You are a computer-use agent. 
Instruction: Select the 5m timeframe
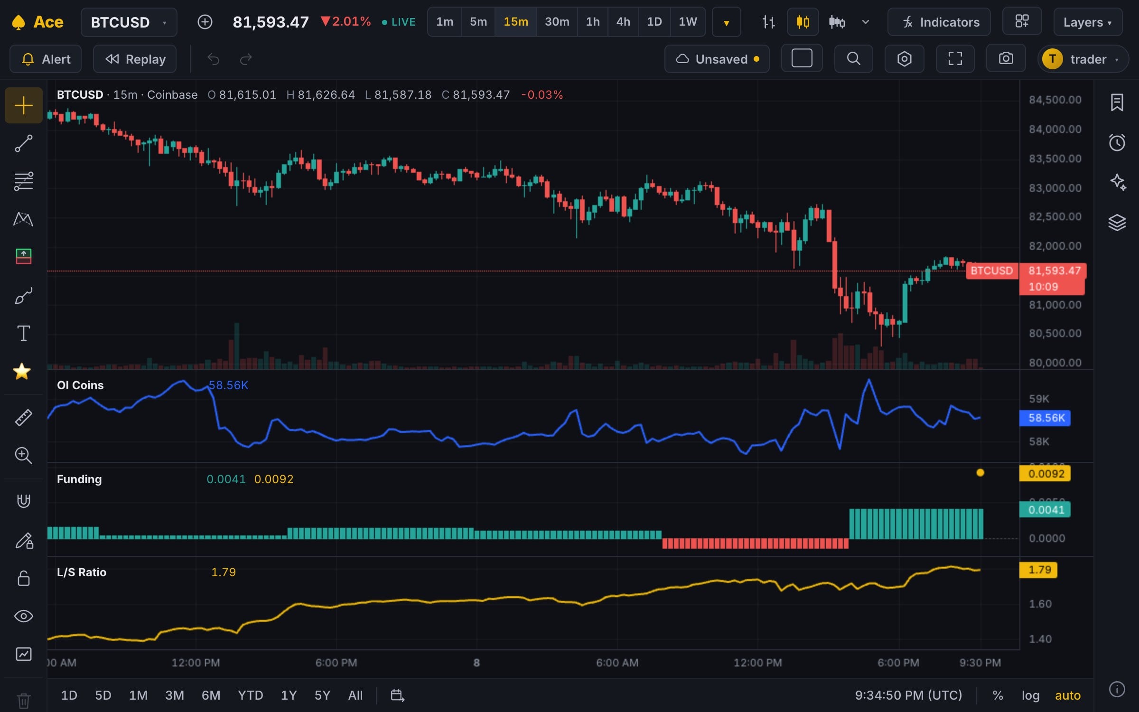click(x=478, y=22)
